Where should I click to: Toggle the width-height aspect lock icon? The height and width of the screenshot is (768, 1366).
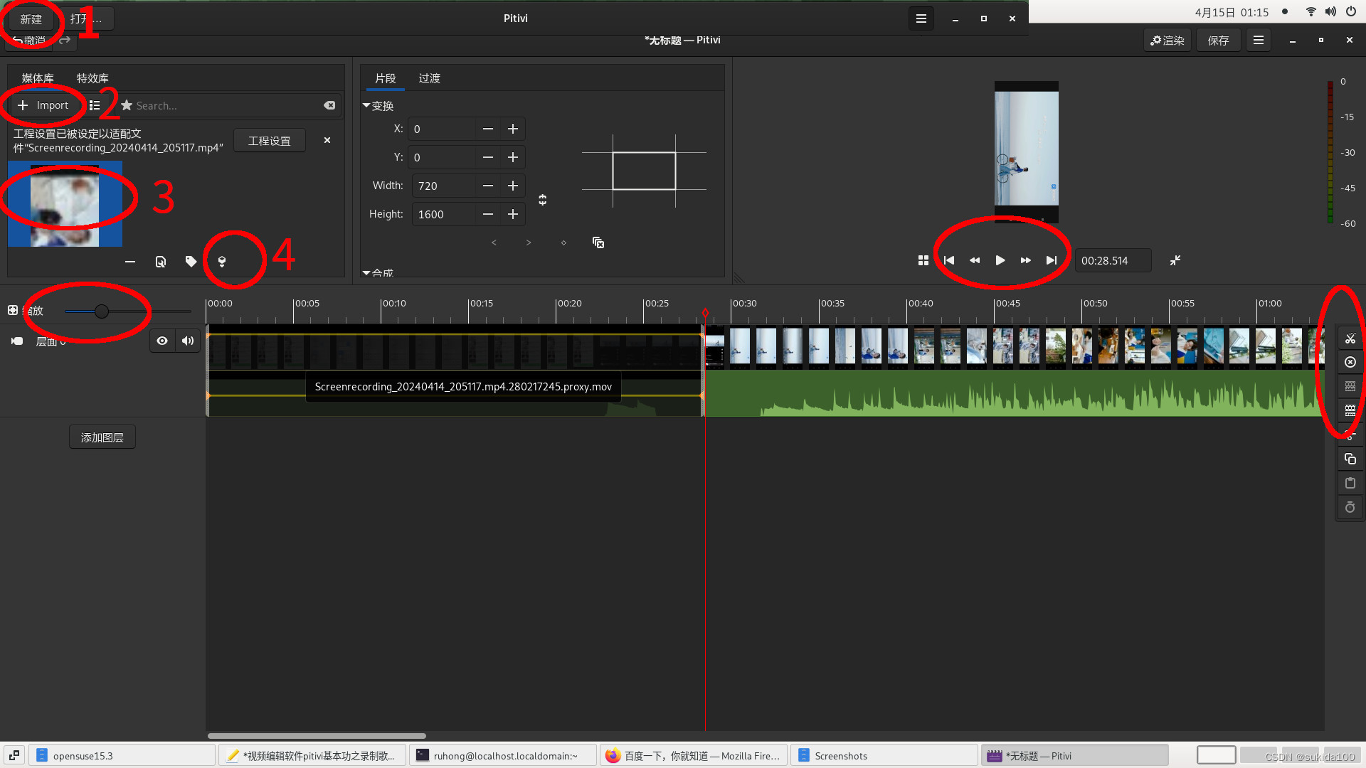pyautogui.click(x=543, y=200)
